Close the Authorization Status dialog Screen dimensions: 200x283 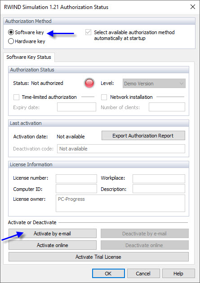(x=193, y=7)
